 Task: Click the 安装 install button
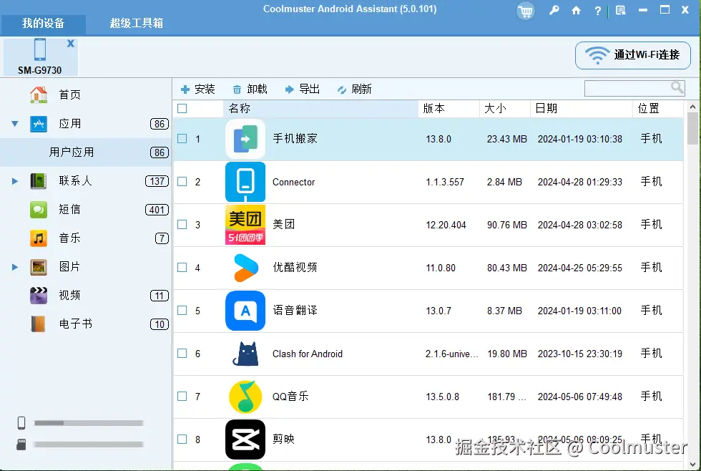(x=197, y=89)
